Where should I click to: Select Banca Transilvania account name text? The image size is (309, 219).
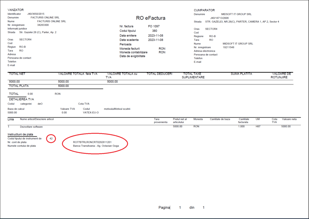pos(96,146)
